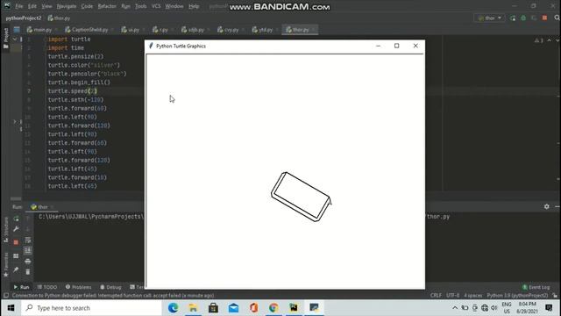561x316 pixels.
Task: Open the Event Log
Action: click(536, 287)
